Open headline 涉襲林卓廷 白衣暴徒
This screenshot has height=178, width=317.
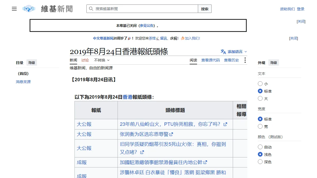click(173, 172)
